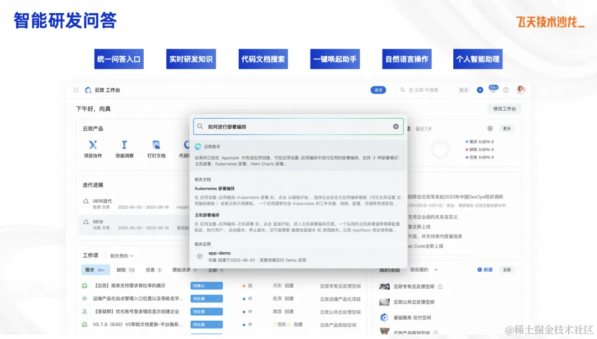Click the 需求 0.00% 0 legend entry
Screen dimensions: 597x339
coord(480,141)
